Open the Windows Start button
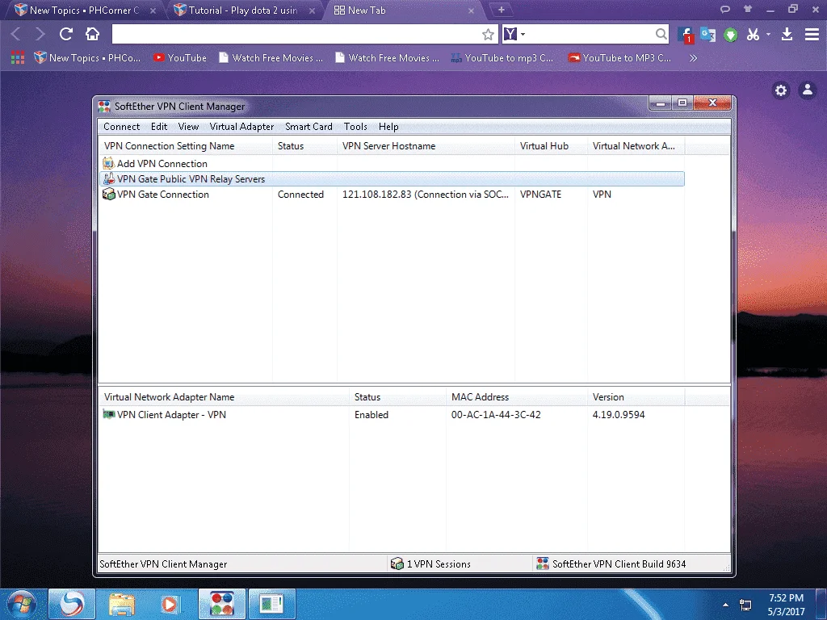 tap(22, 604)
